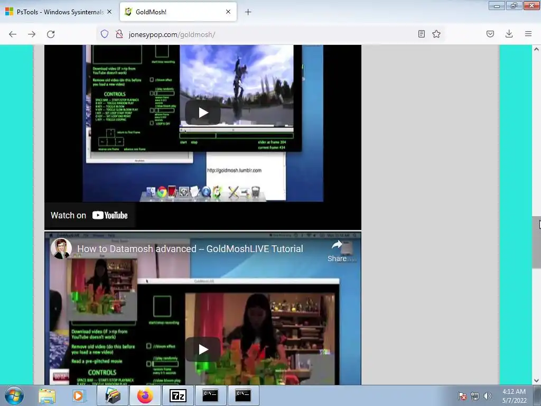Switch to Firefox in taskbar

click(145, 395)
